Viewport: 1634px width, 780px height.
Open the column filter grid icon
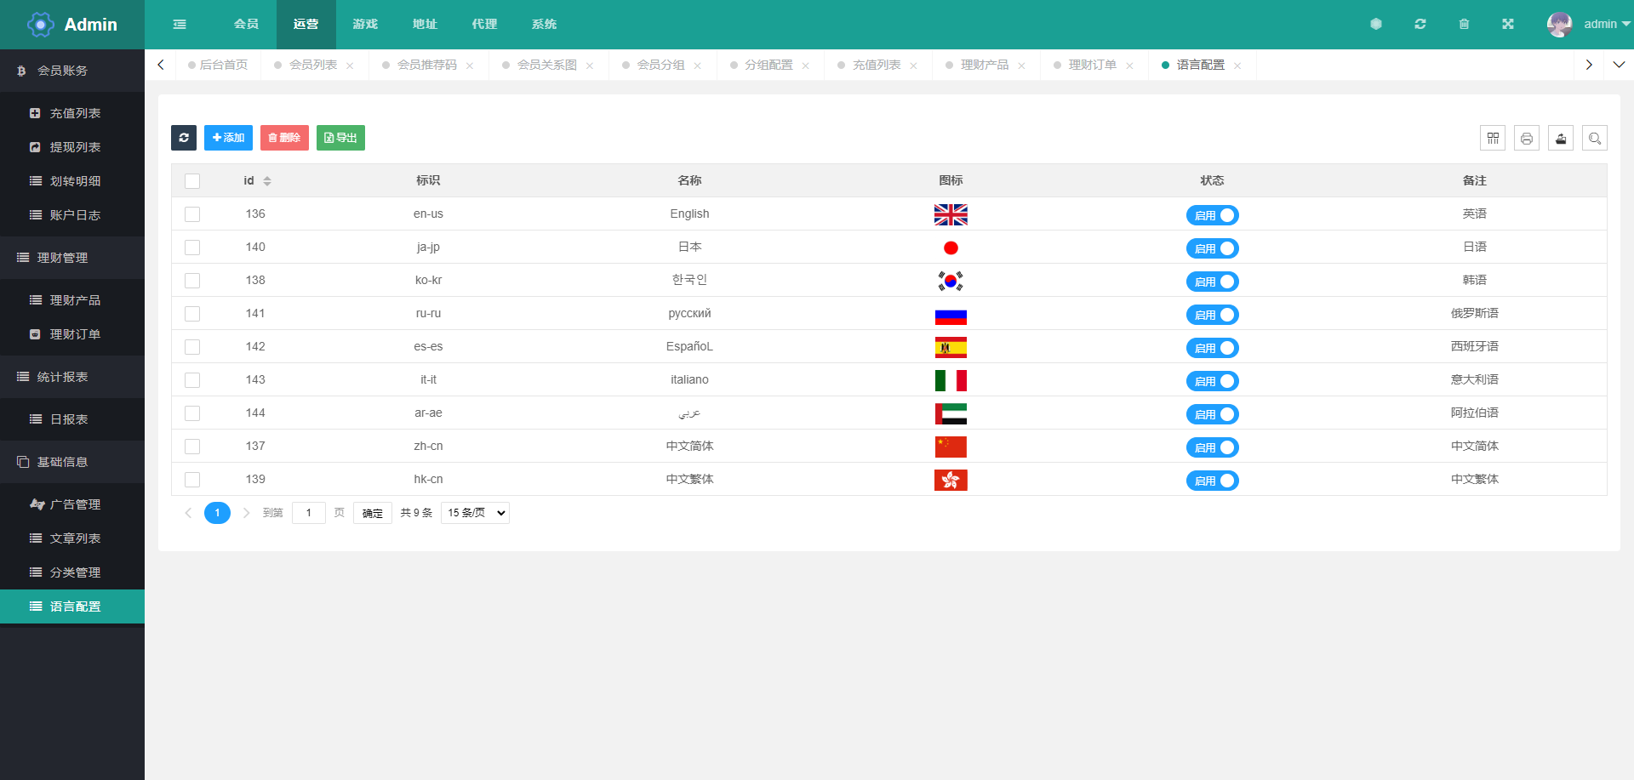[x=1493, y=138]
